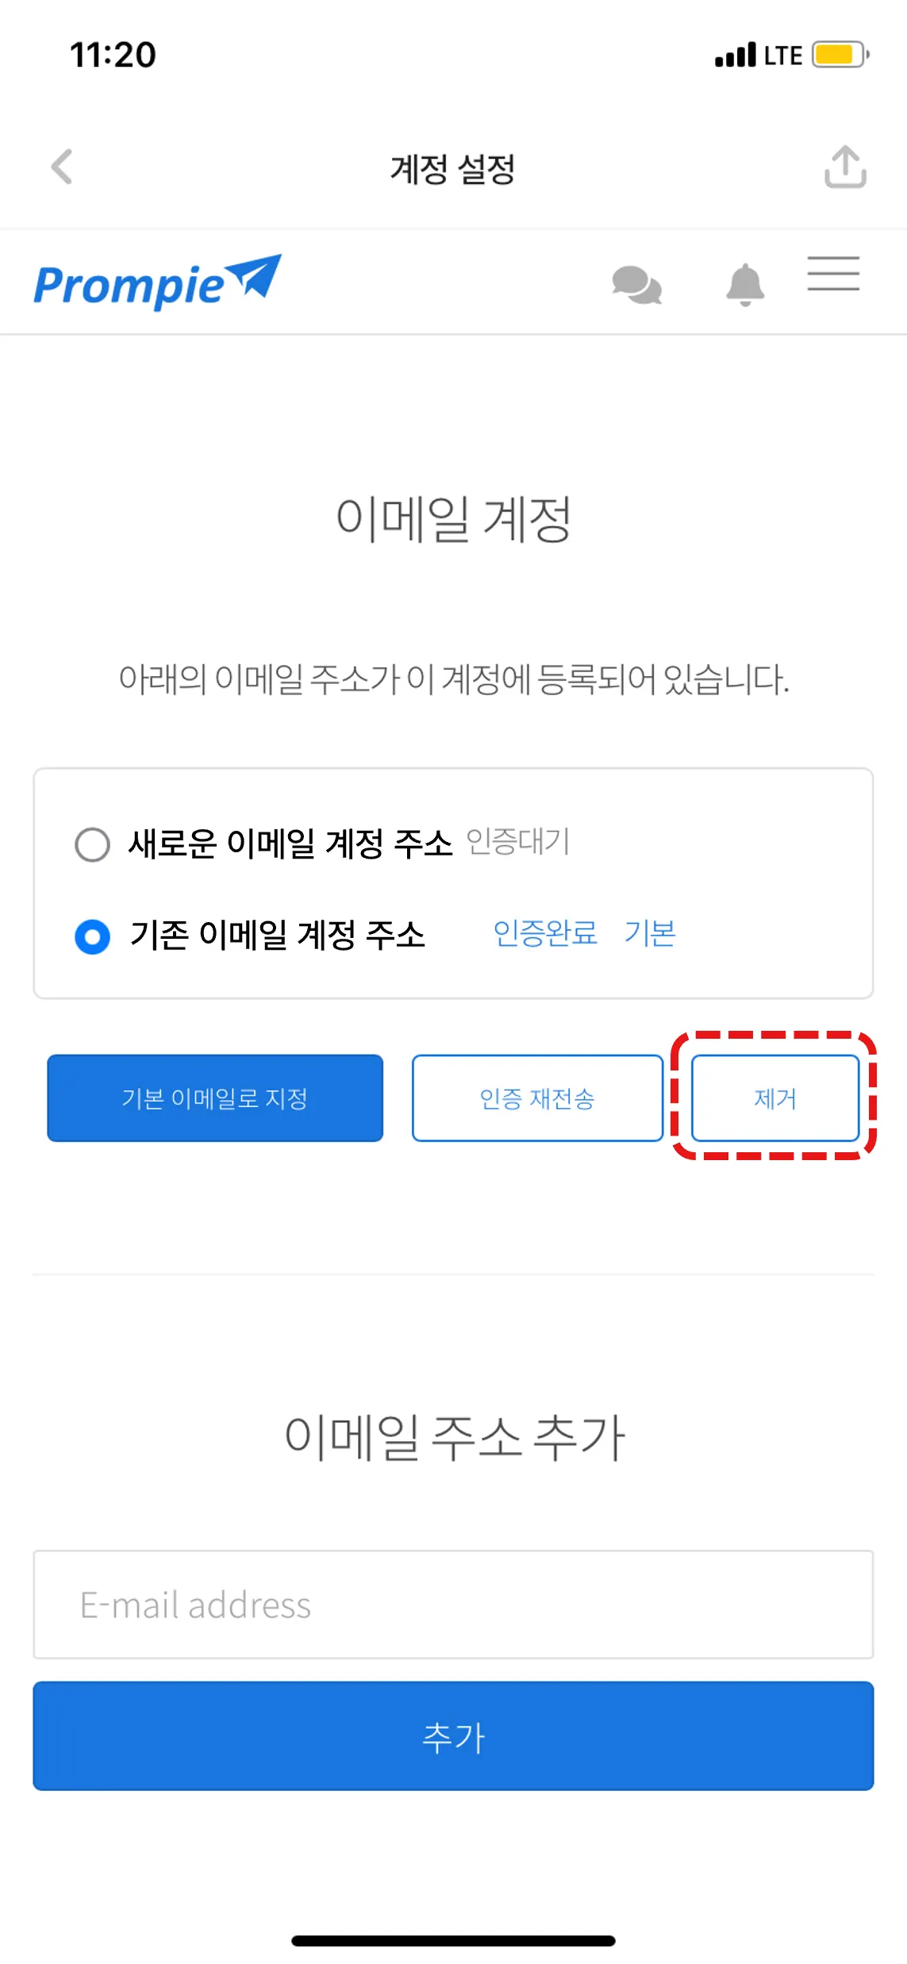
Task: Click the 기본 label next to 인증완료
Action: click(650, 933)
